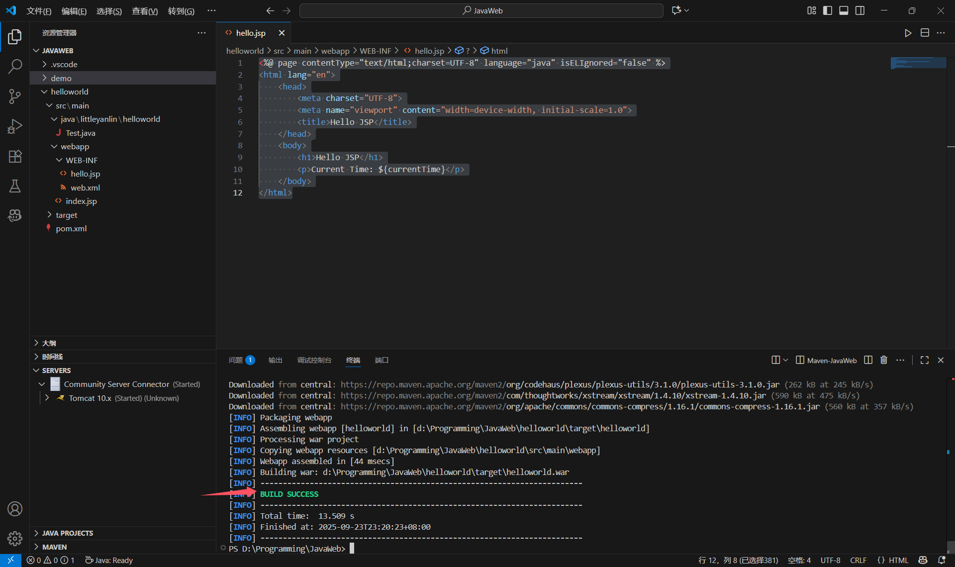The width and height of the screenshot is (955, 567).
Task: Toggle the bottom panel layout
Action: [844, 10]
